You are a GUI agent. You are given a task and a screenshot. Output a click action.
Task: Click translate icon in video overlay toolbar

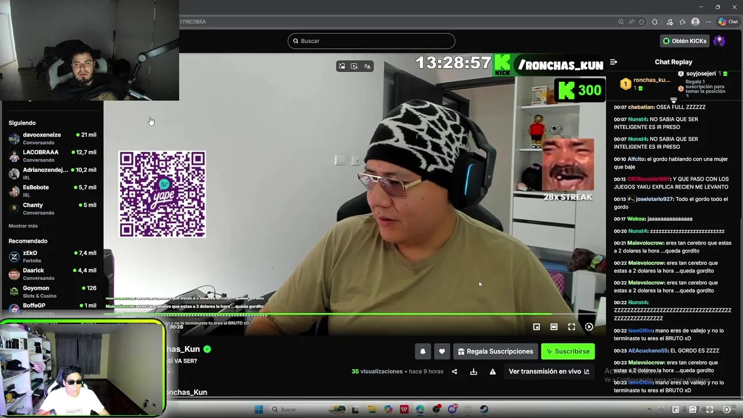367,66
